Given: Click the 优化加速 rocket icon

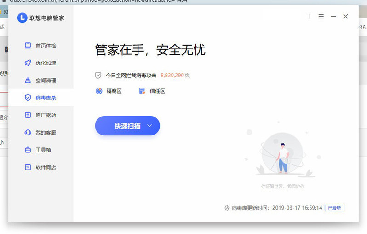Looking at the screenshot, I should [x=28, y=63].
